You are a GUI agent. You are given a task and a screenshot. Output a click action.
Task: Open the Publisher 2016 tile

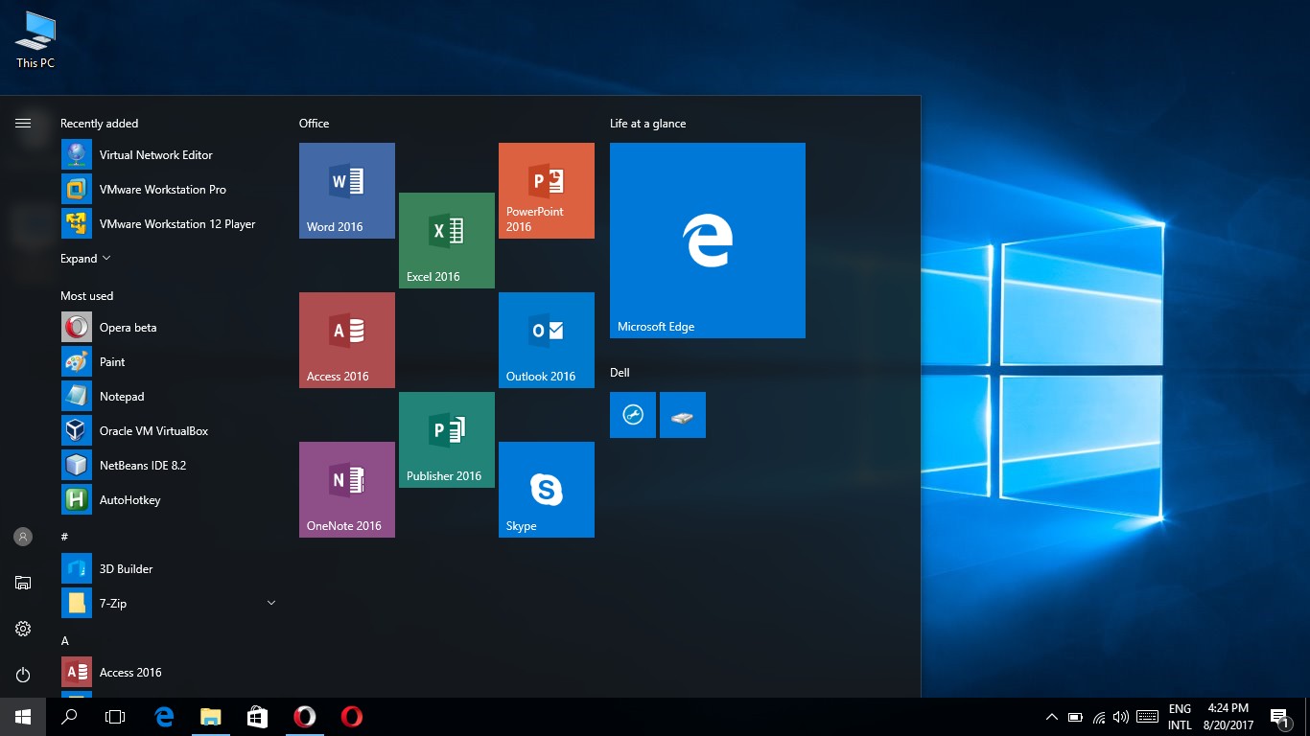446,439
